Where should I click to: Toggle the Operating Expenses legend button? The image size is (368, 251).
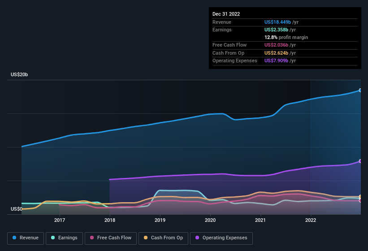point(221,238)
